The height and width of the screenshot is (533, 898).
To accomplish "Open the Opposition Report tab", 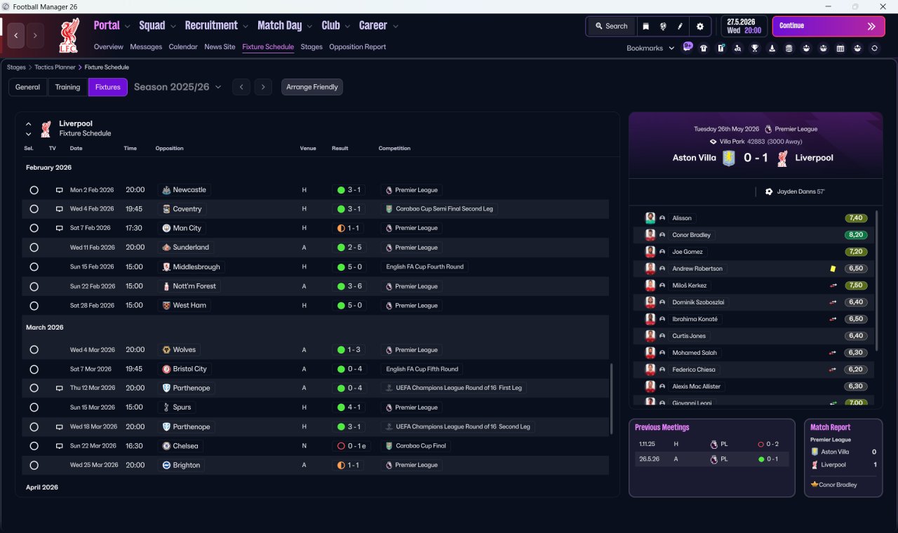I will pos(358,47).
